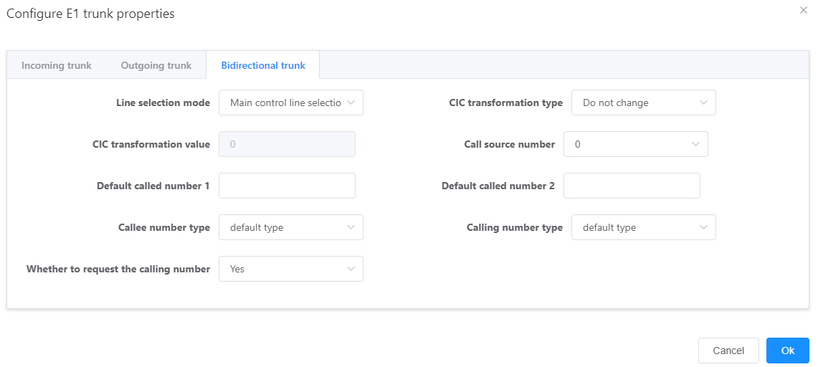Click the Default called number 2 label
The width and height of the screenshot is (818, 367).
(498, 186)
